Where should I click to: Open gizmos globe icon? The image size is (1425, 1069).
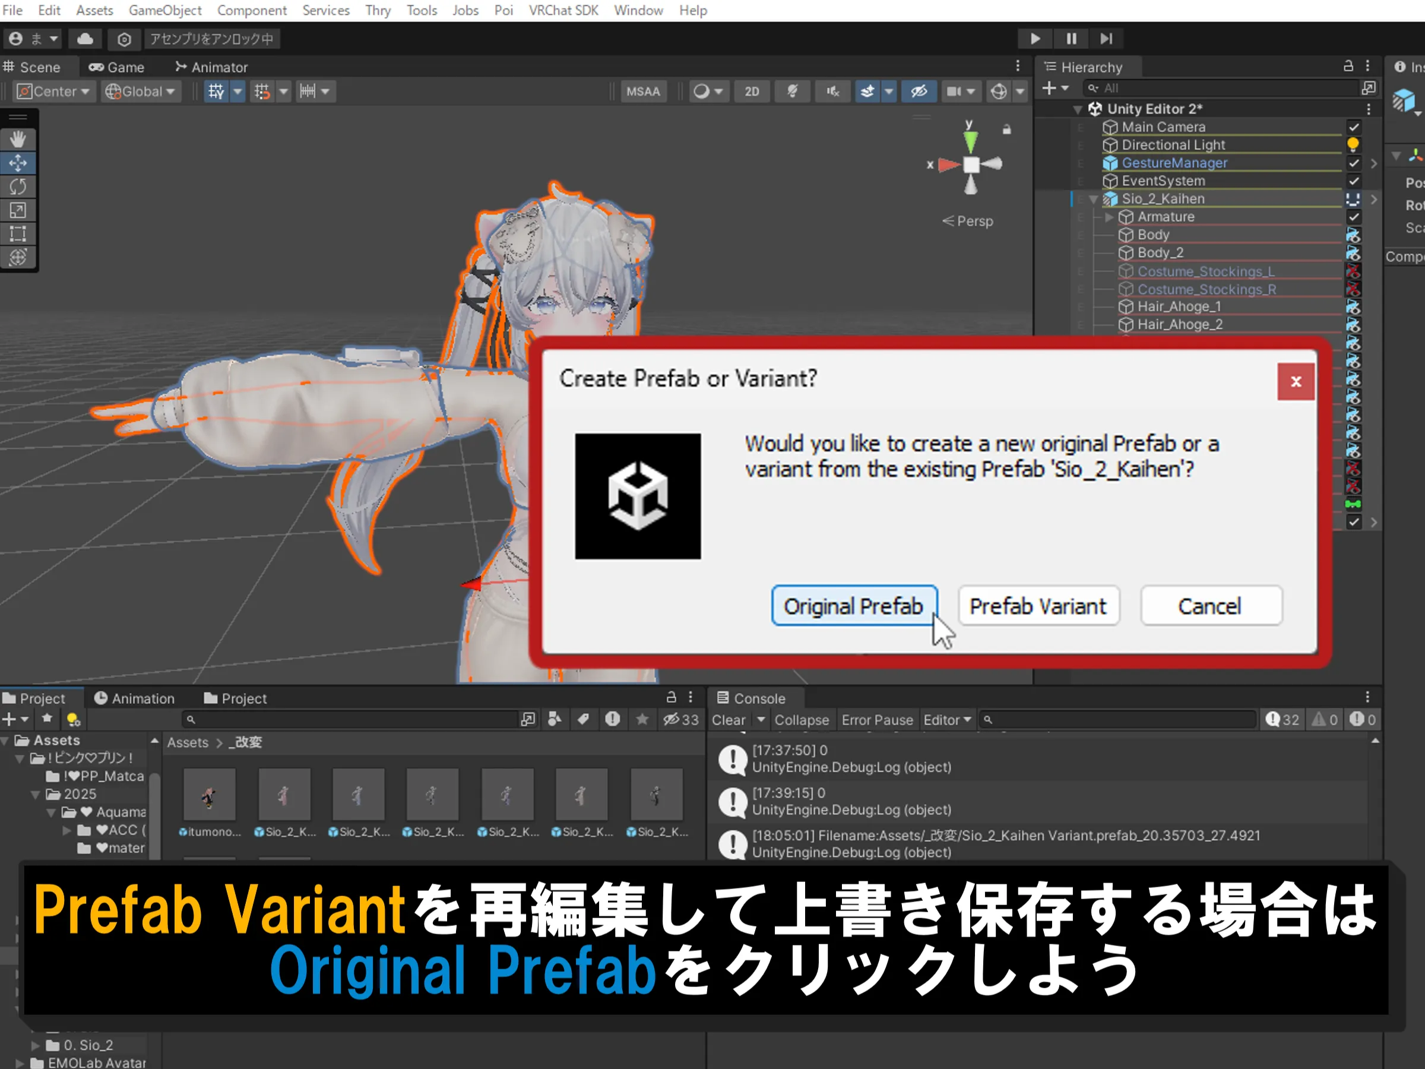(999, 91)
